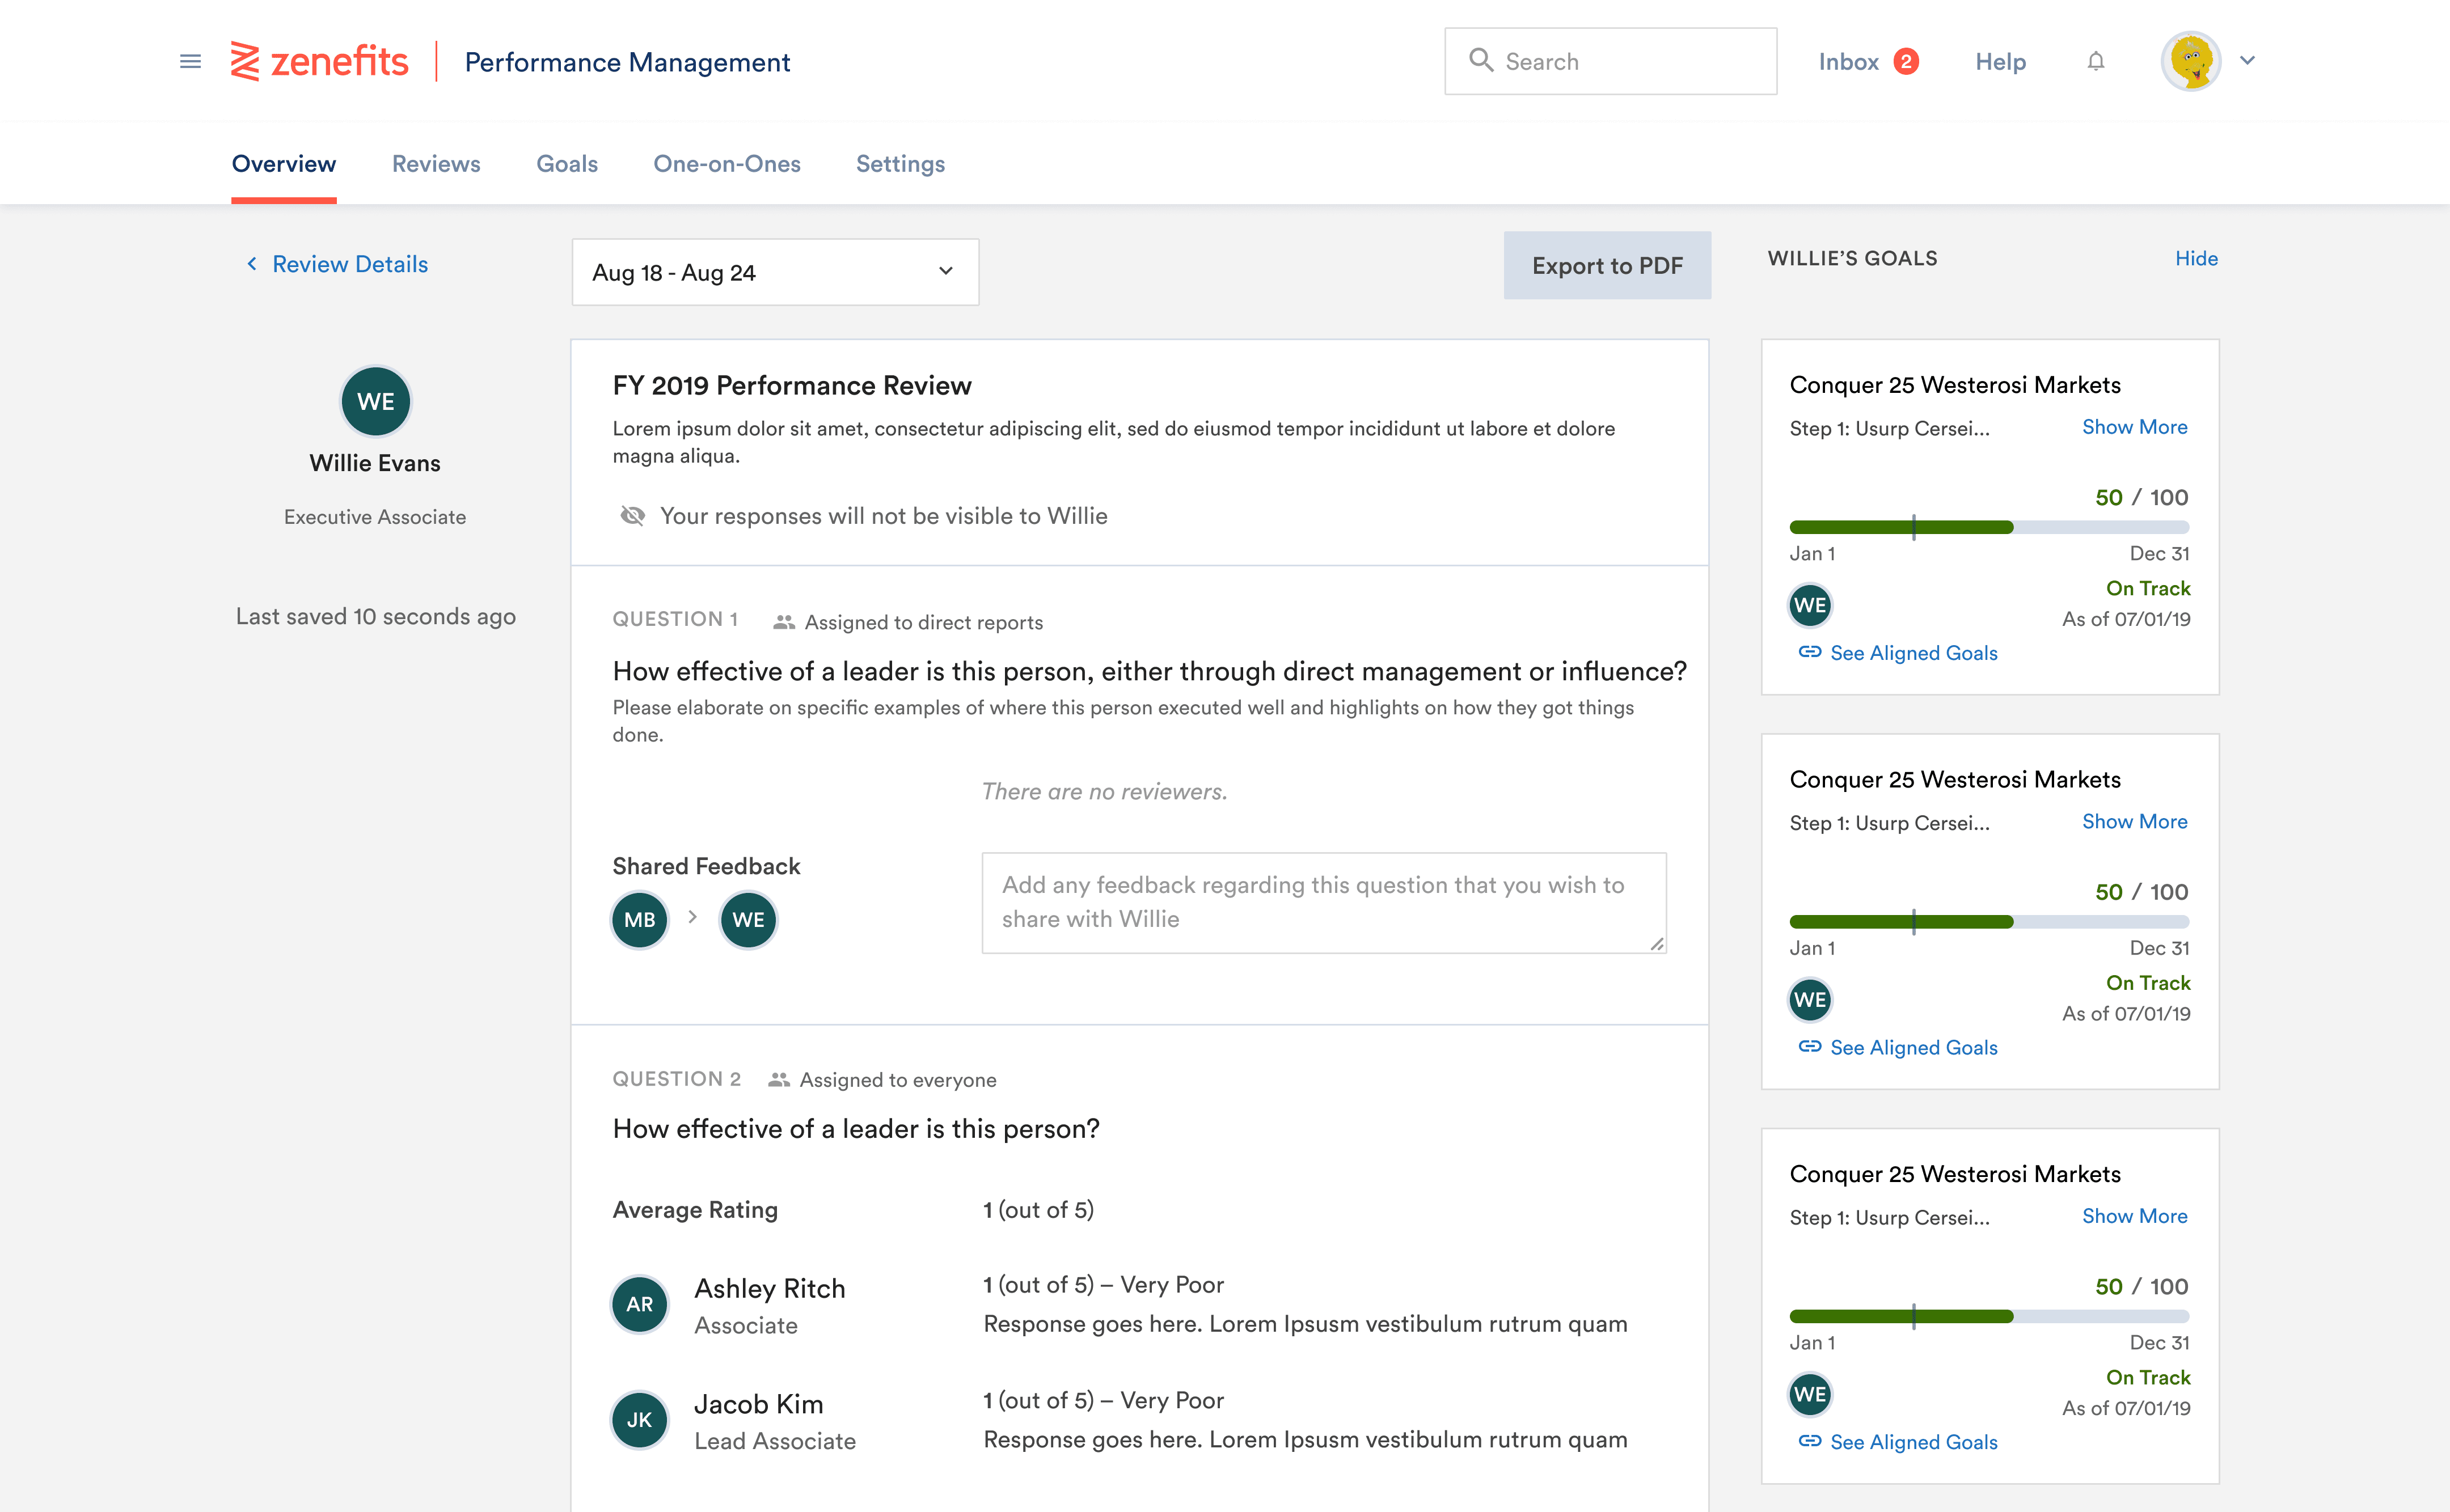Viewport: 2450px width, 1512px height.
Task: Click the shared feedback text box
Action: [1323, 902]
